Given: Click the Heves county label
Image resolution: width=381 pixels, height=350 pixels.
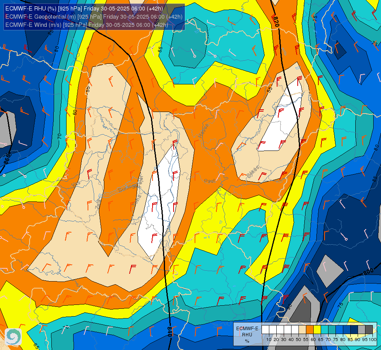Looking at the screenshot, I should coord(204,130).
